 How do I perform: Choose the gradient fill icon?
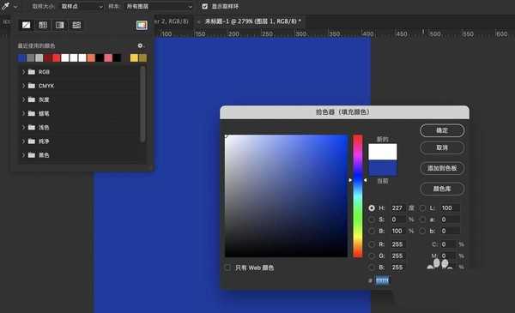coord(59,25)
